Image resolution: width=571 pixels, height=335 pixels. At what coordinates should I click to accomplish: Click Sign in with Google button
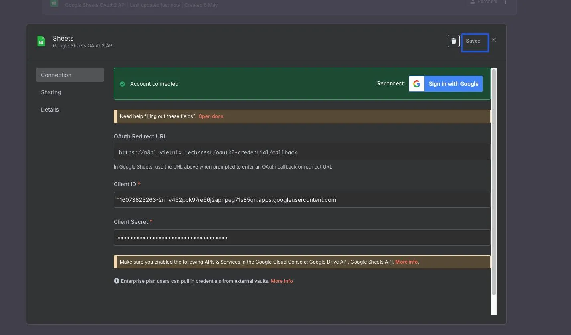click(x=446, y=84)
